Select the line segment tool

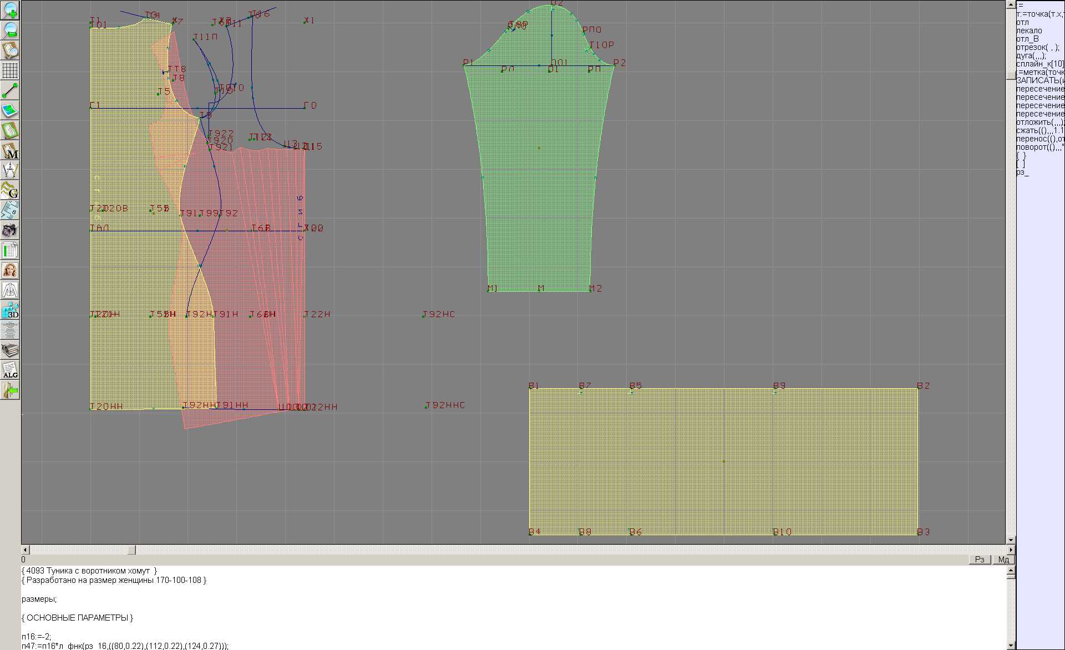10,90
